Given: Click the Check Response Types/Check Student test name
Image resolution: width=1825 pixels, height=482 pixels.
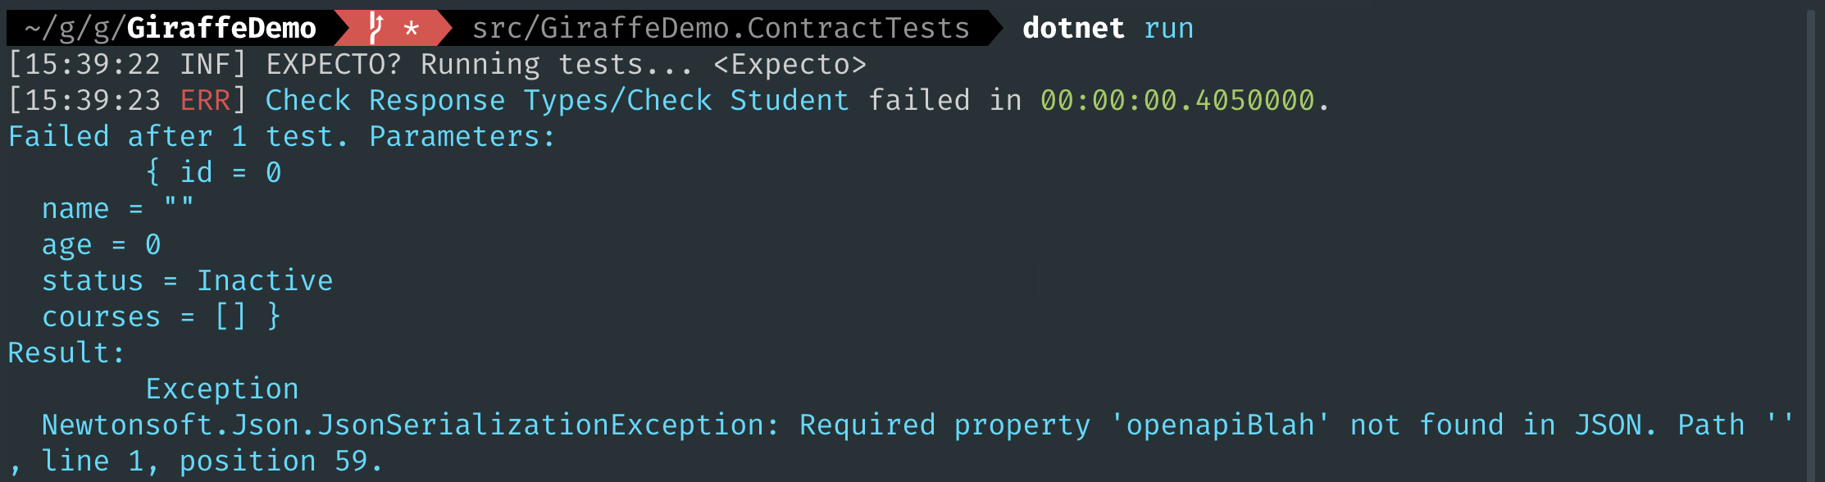Looking at the screenshot, I should (x=557, y=101).
